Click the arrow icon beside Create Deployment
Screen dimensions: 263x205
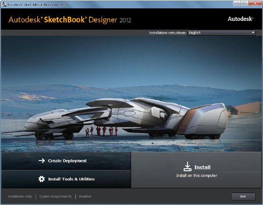[42, 161]
